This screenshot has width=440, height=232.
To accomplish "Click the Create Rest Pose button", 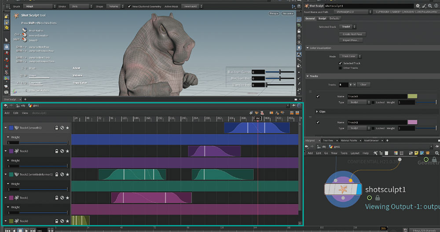I will click(353, 34).
